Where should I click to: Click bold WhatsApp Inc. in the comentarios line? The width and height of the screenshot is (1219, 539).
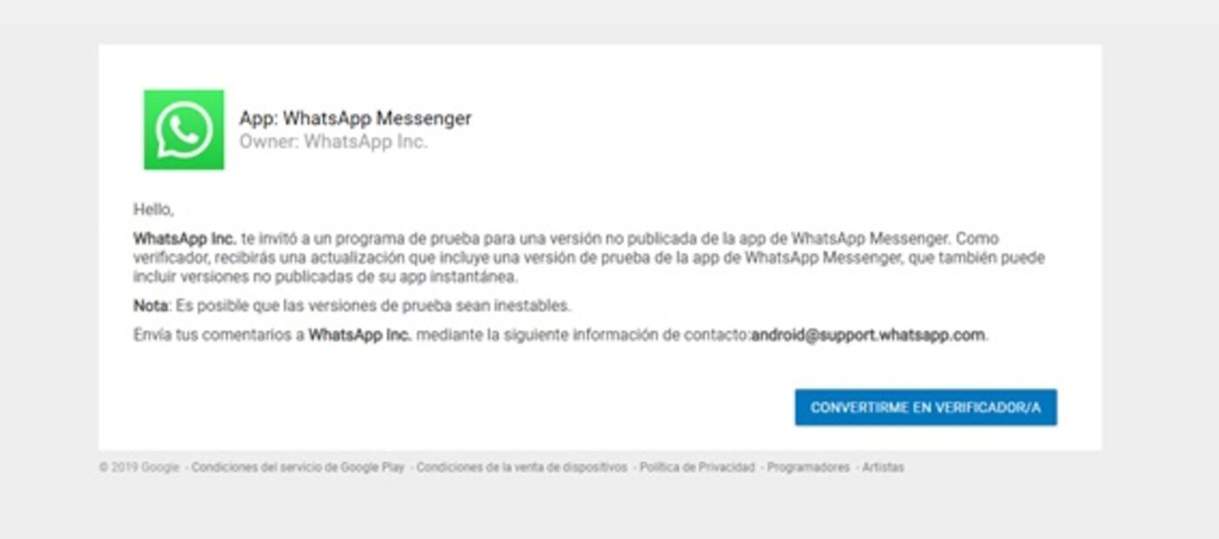click(360, 335)
